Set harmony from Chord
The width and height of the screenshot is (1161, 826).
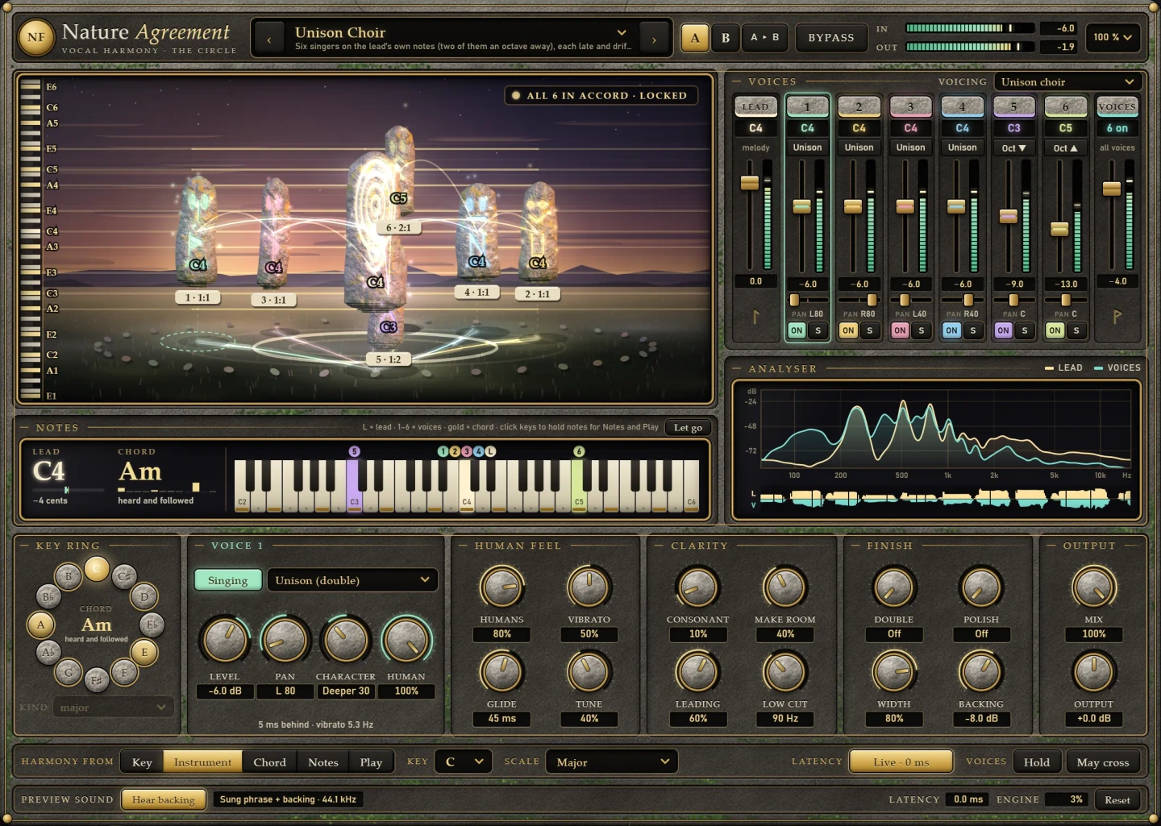(269, 762)
